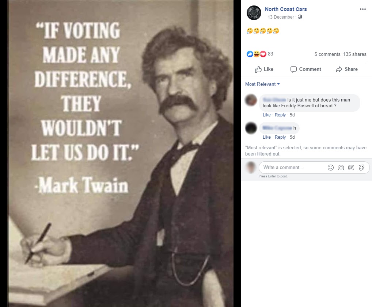Open the sticker picker icon

[x=361, y=168]
